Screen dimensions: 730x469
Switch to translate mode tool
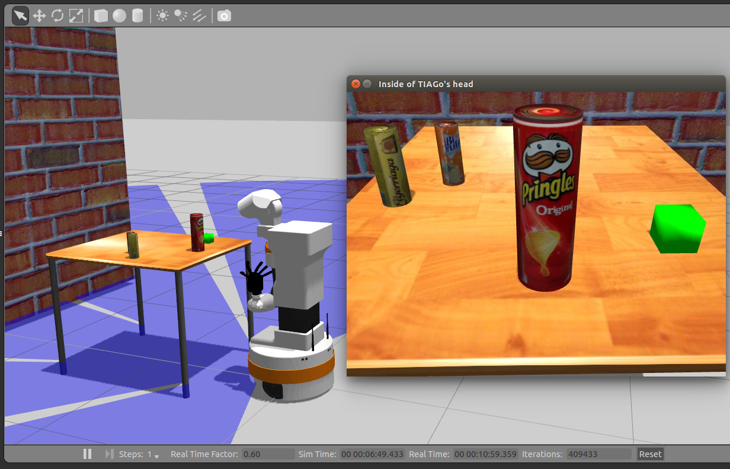pos(39,15)
